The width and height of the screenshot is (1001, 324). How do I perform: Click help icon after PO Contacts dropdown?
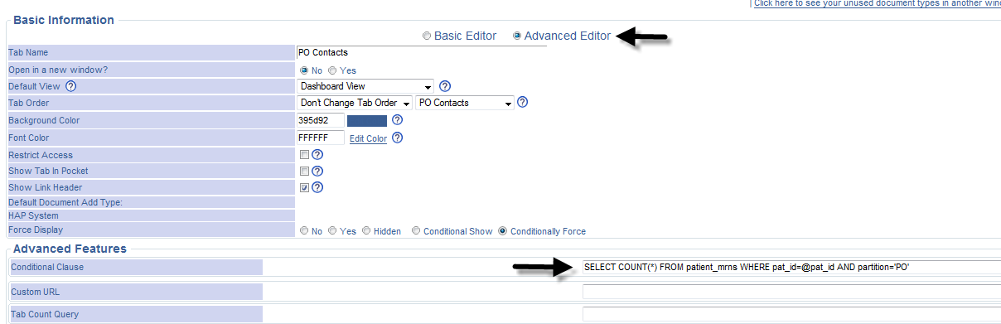tap(522, 103)
